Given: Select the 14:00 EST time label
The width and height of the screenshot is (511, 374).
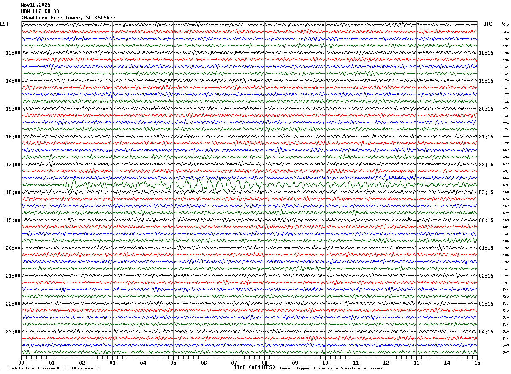Looking at the screenshot, I should pos(13,81).
